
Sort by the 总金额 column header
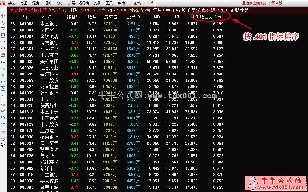(x=134, y=17)
